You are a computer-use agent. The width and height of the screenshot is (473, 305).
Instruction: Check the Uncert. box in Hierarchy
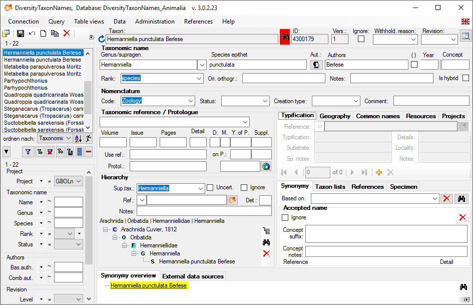[210, 188]
